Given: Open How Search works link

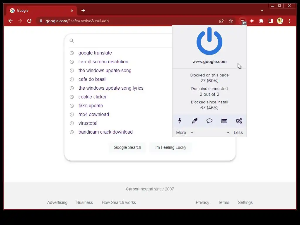Looking at the screenshot, I should tap(119, 202).
